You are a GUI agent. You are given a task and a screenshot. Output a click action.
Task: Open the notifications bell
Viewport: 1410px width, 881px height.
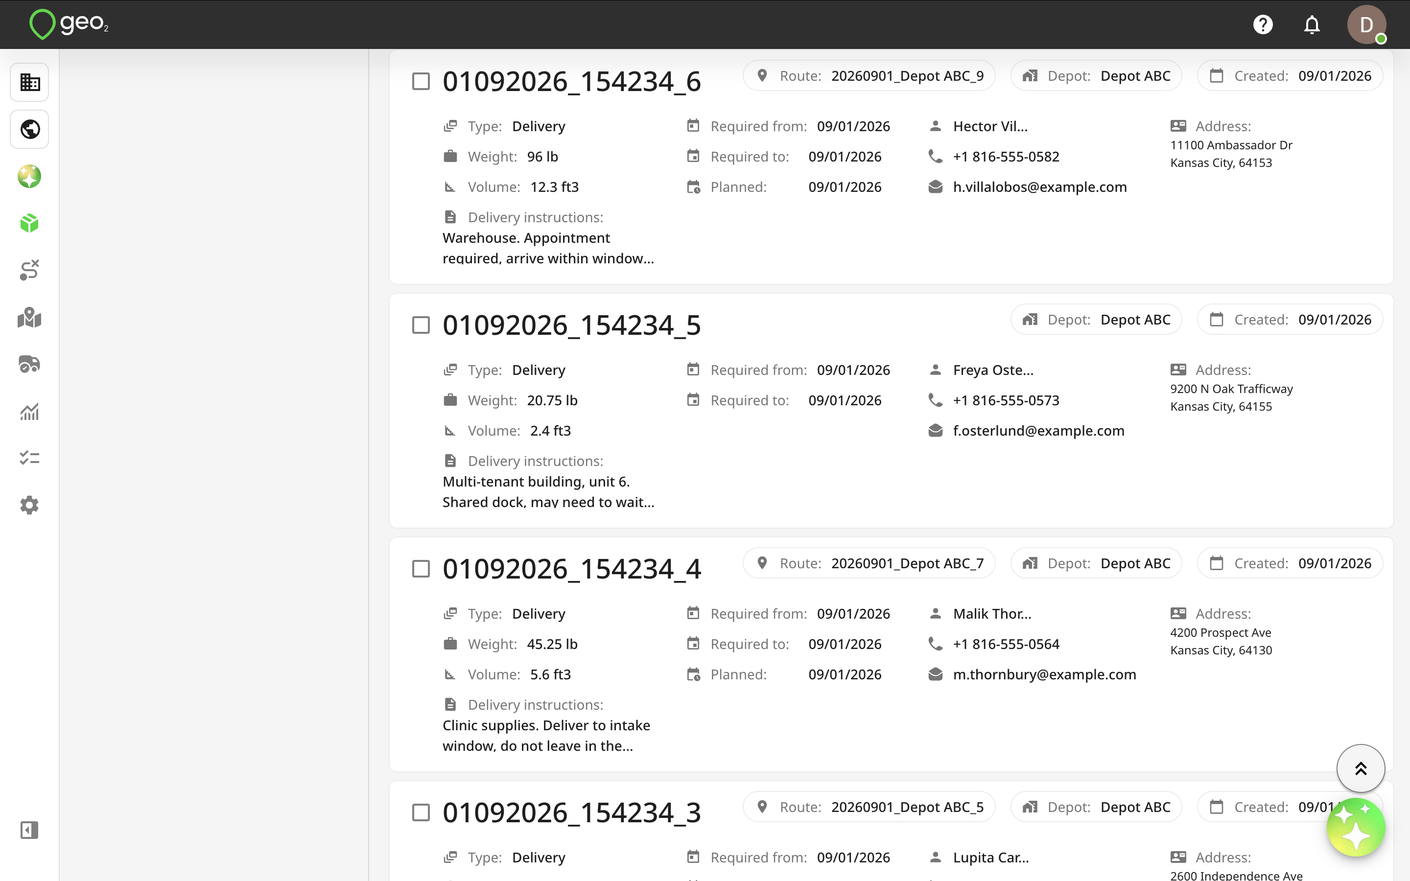pos(1312,24)
